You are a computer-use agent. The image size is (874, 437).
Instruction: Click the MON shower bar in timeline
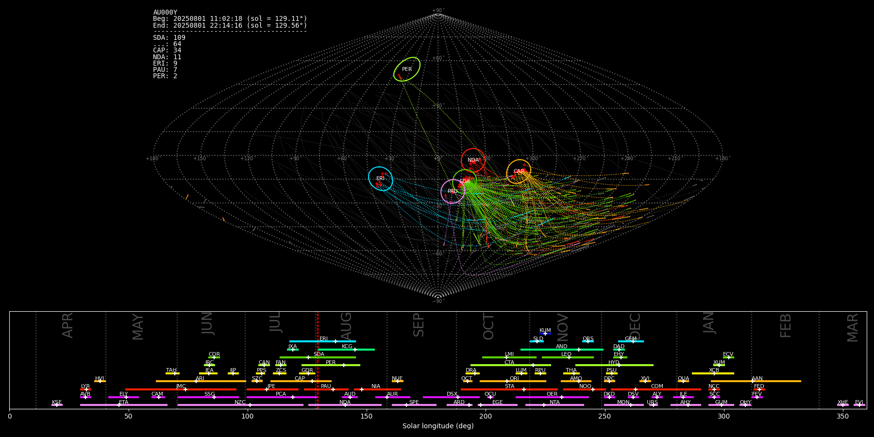pyautogui.click(x=623, y=405)
